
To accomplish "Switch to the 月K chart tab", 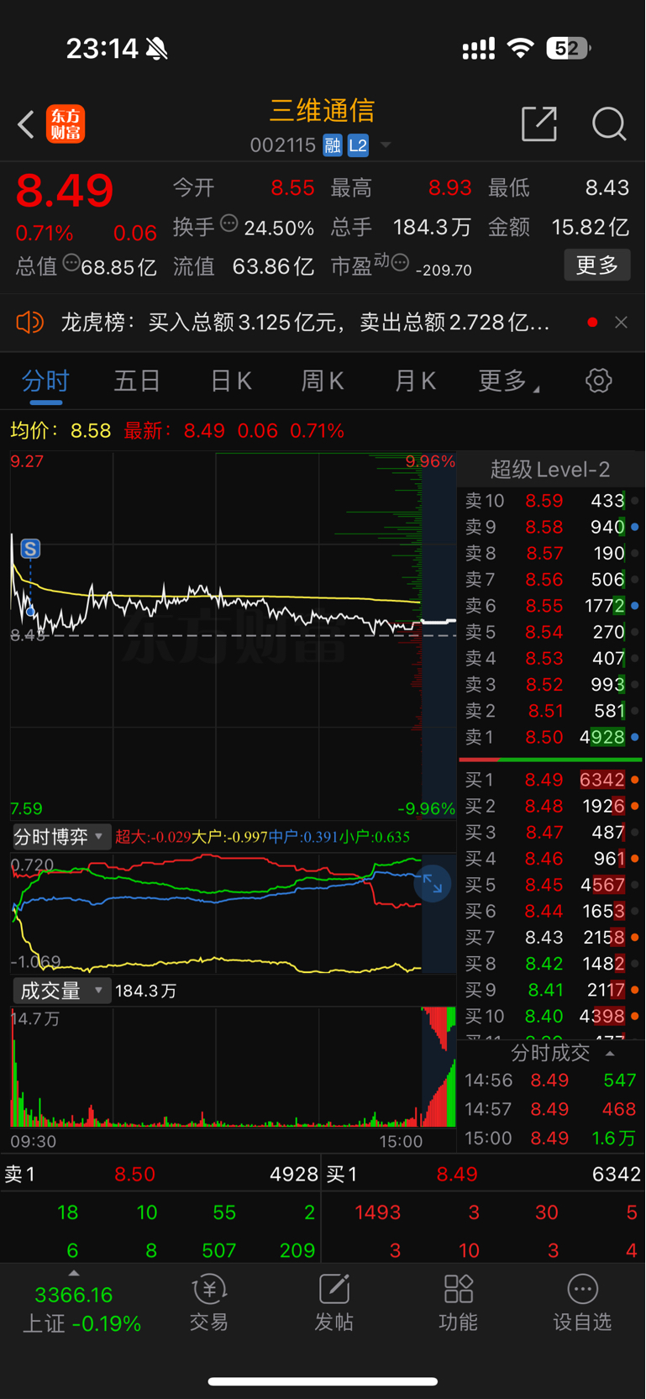I will [x=415, y=381].
